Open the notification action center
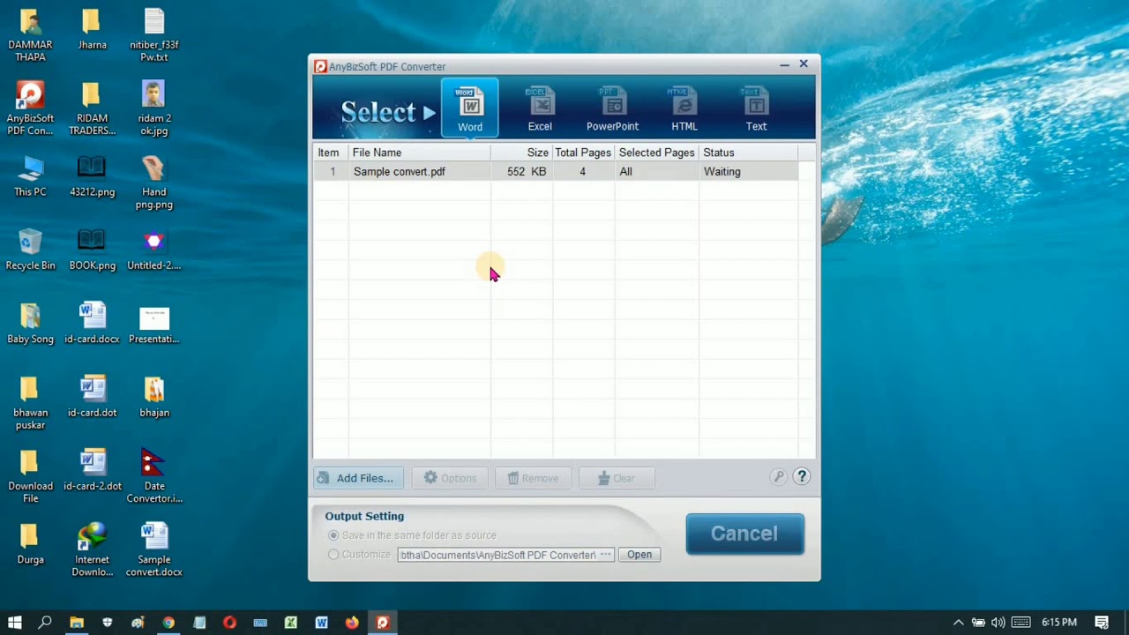1129x635 pixels. 1102,623
